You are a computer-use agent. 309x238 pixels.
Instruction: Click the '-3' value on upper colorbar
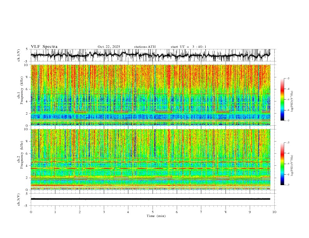click(288, 78)
